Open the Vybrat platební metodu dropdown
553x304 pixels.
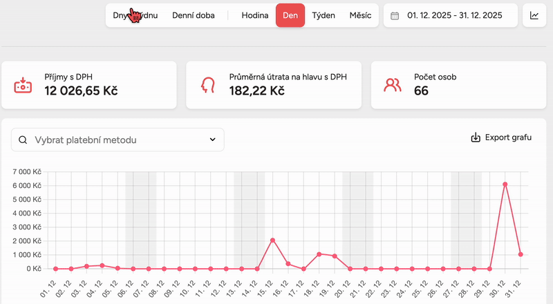pyautogui.click(x=118, y=140)
